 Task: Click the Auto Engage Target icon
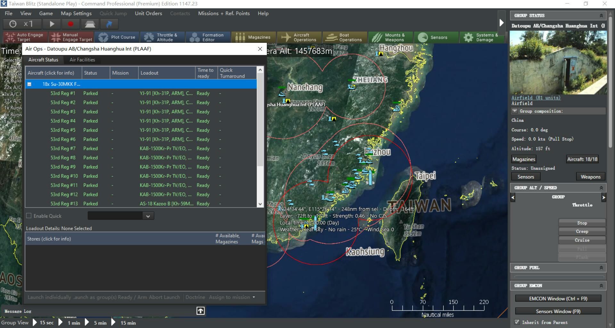point(10,37)
